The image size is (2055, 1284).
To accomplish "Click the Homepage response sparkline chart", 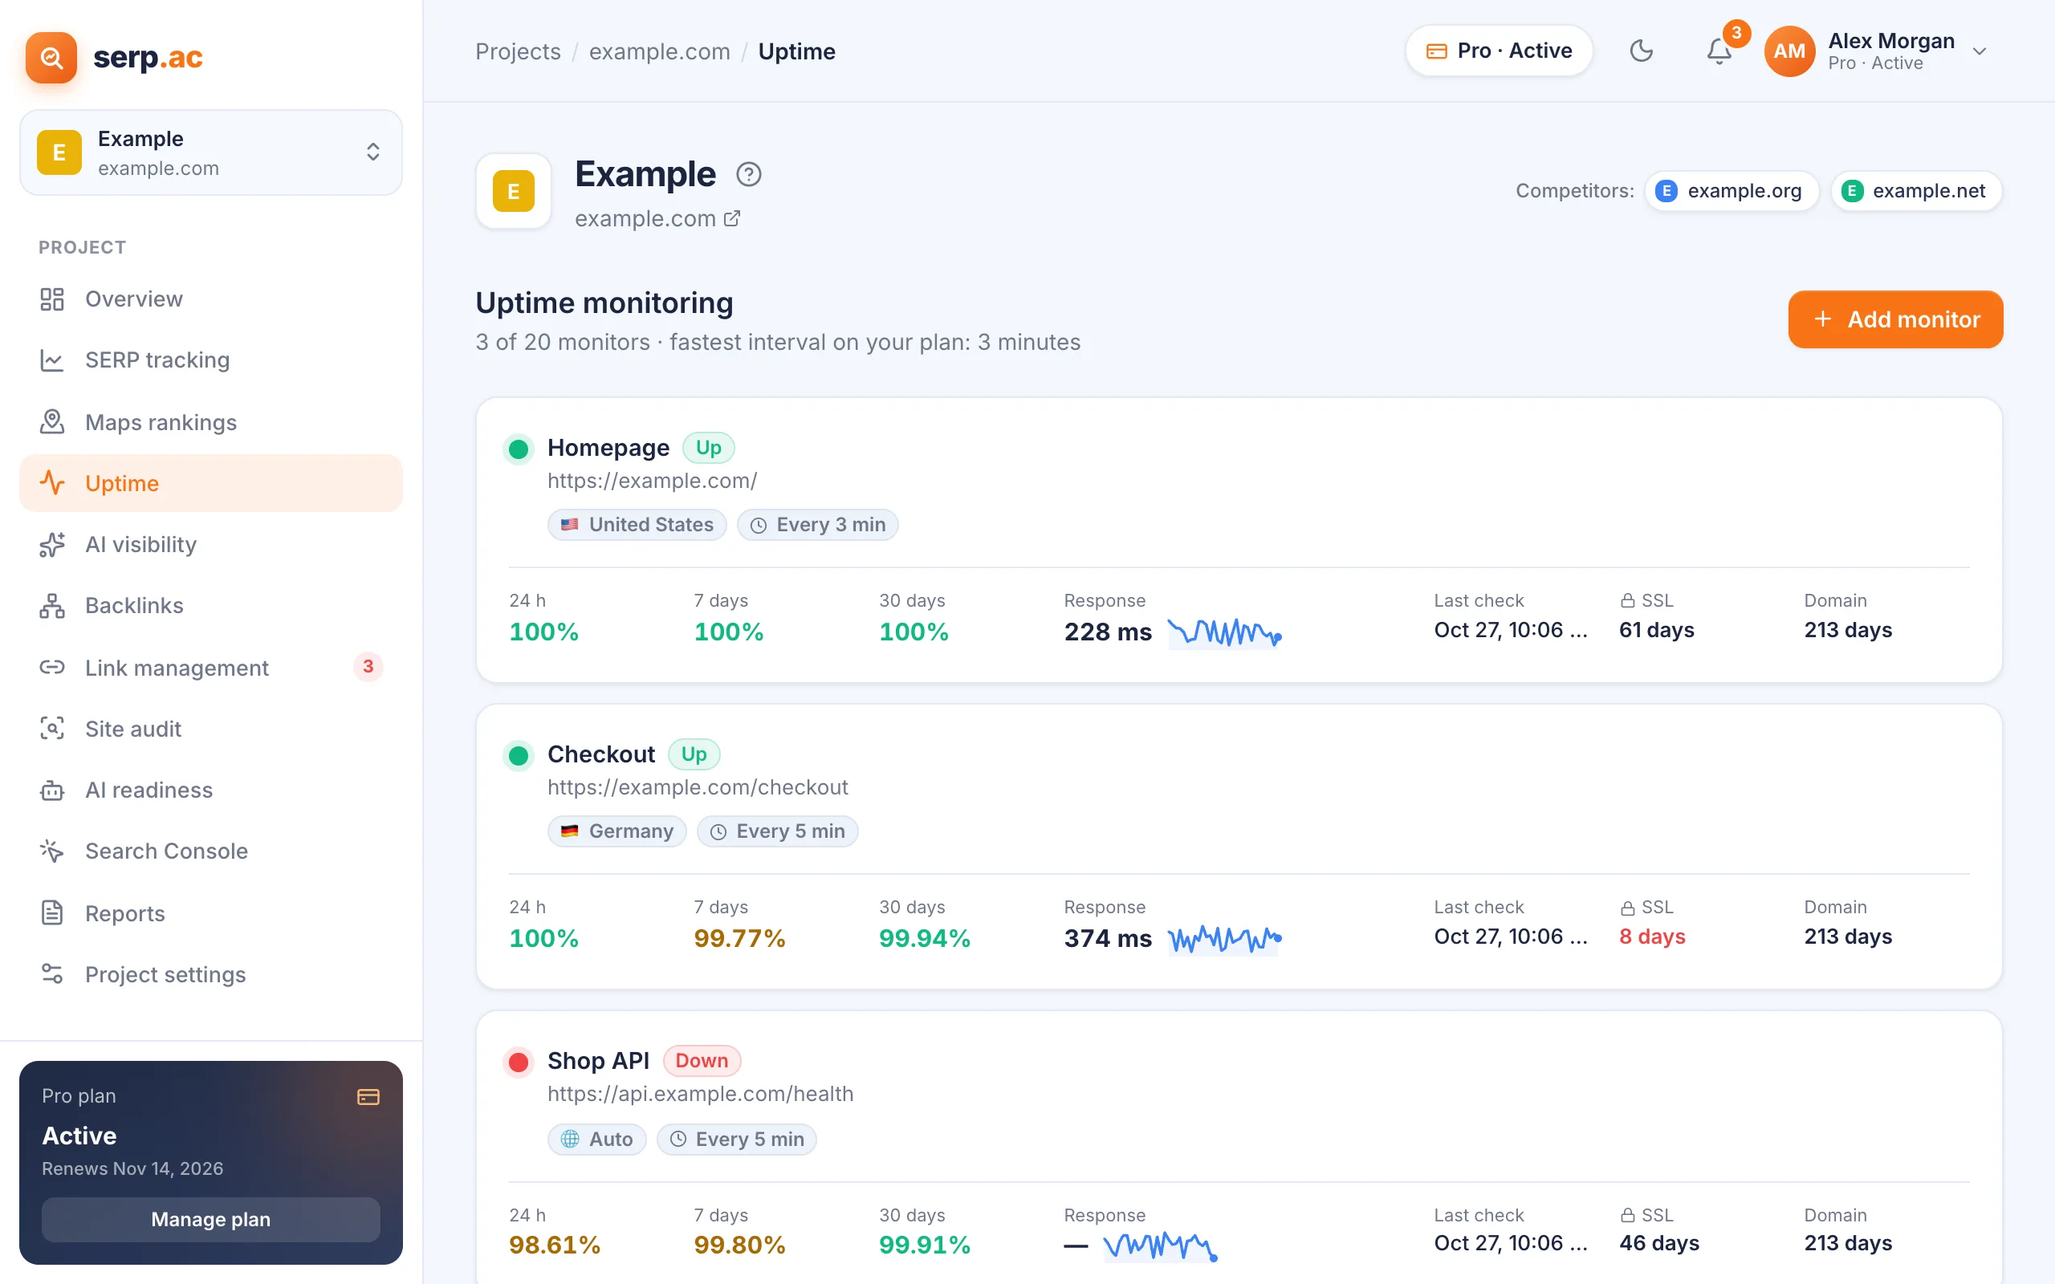I will pyautogui.click(x=1223, y=632).
